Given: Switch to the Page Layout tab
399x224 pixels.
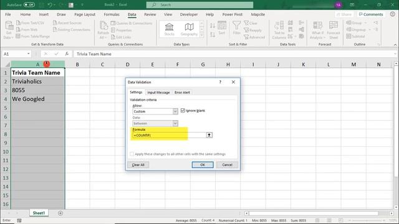Looking at the screenshot, I should [85, 14].
